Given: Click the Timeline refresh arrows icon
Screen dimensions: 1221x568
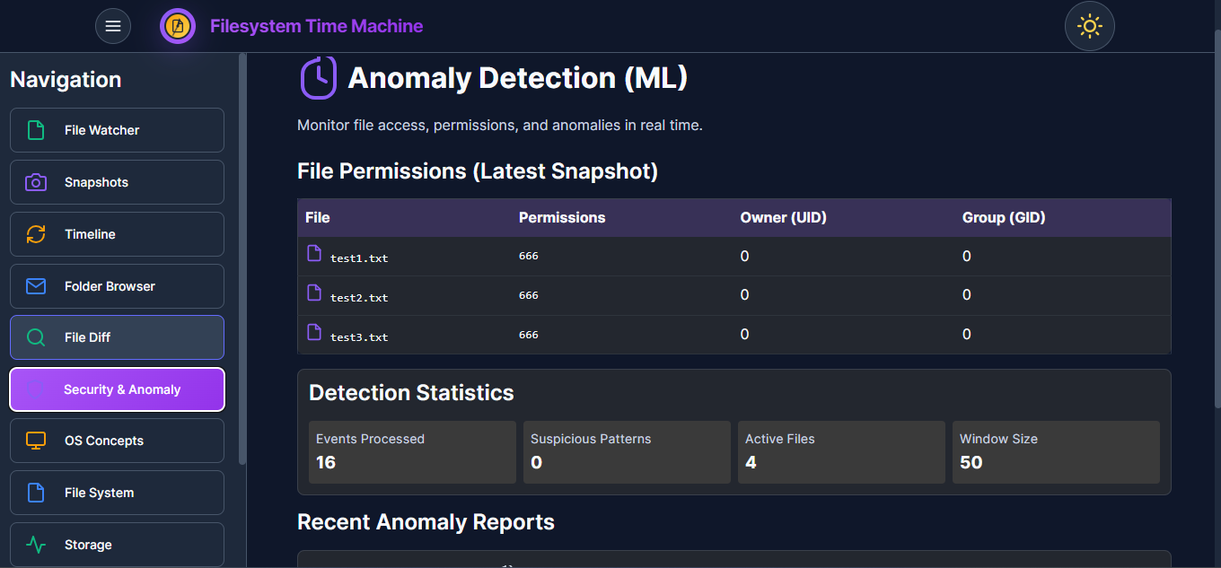Looking at the screenshot, I should pyautogui.click(x=36, y=234).
